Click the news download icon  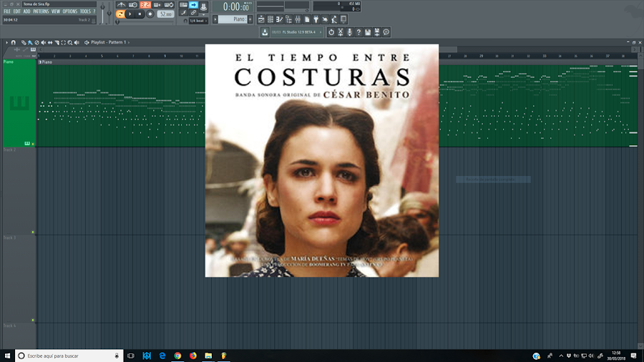click(x=265, y=32)
